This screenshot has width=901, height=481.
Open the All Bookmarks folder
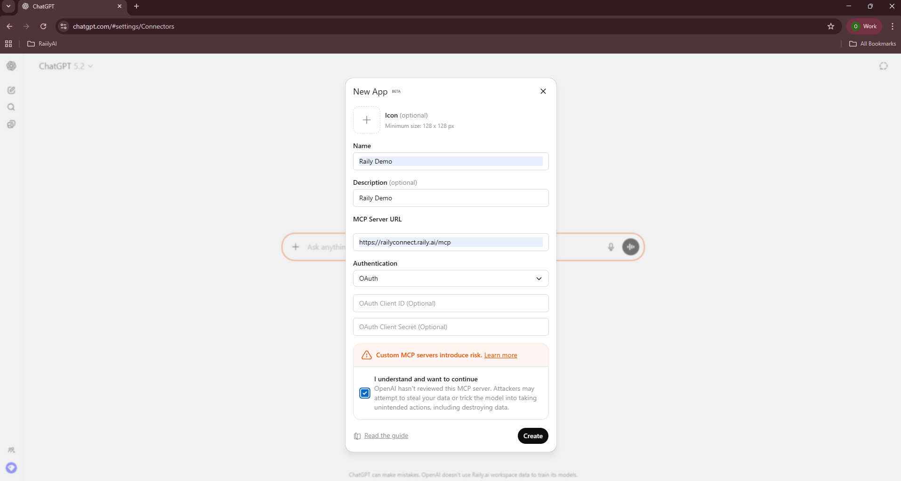pos(872,44)
